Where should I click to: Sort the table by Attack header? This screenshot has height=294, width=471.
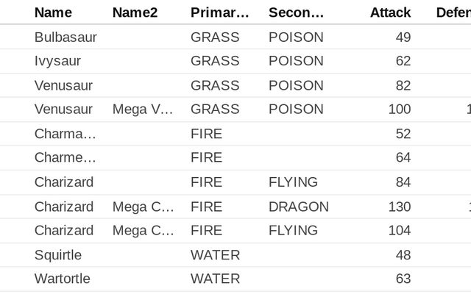[390, 12]
